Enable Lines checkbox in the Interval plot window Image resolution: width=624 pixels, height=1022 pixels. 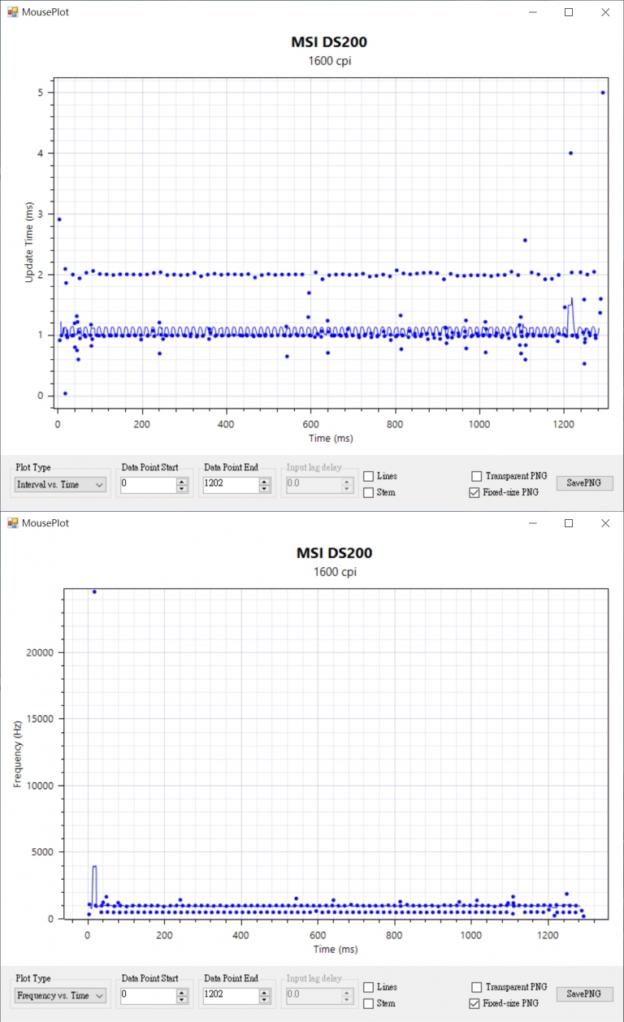(369, 476)
